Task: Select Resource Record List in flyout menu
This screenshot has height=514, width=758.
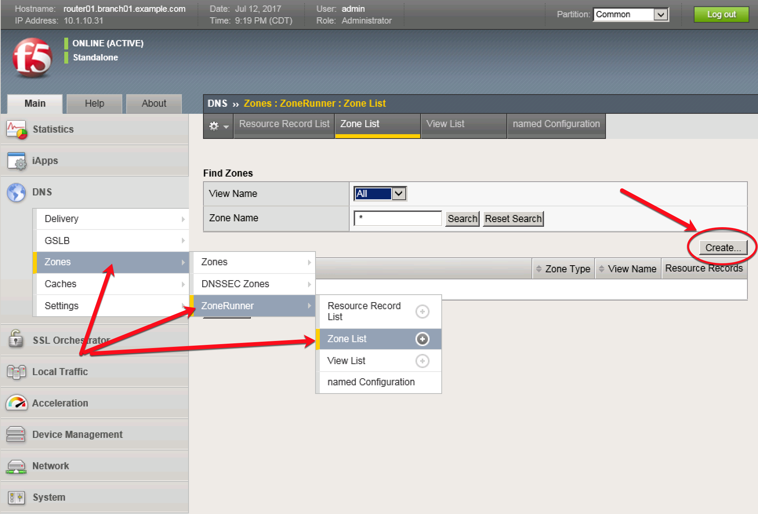Action: coord(379,312)
